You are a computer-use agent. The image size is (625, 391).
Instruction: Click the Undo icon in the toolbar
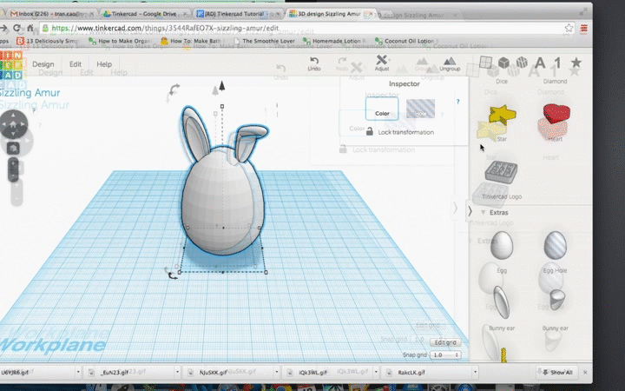pyautogui.click(x=313, y=60)
